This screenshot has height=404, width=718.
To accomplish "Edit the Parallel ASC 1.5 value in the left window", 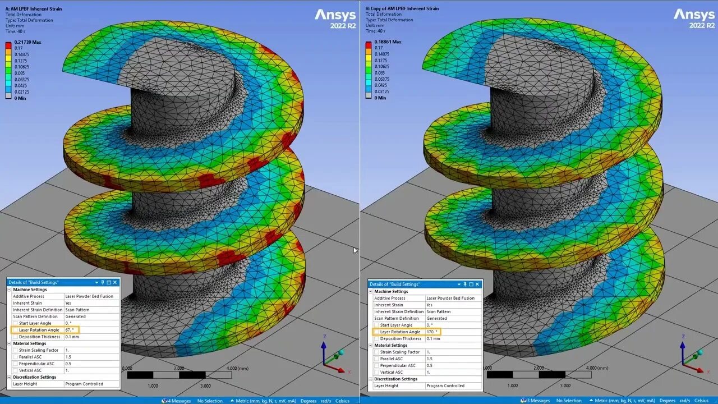I will click(x=91, y=357).
